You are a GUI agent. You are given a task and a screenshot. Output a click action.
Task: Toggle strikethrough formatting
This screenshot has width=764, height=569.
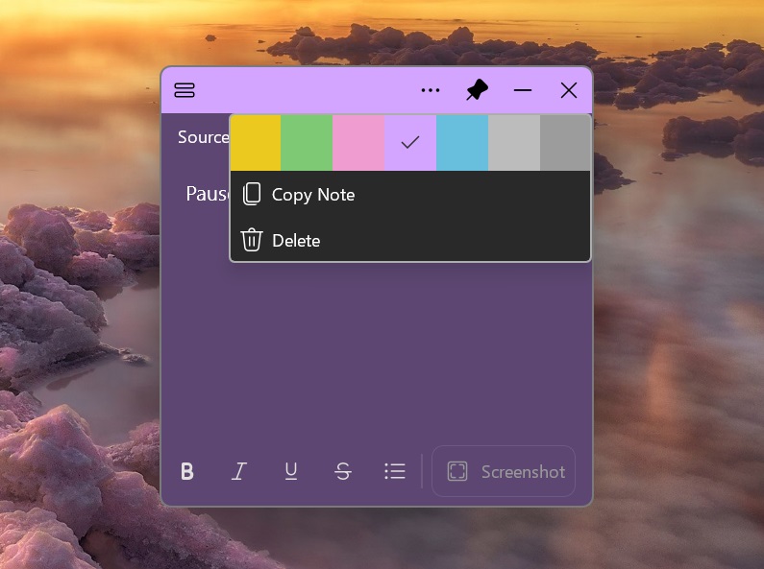click(x=343, y=471)
